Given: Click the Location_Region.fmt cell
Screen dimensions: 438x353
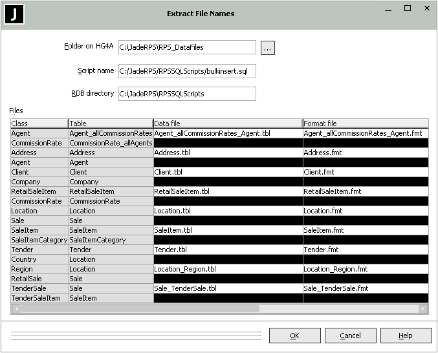Looking at the screenshot, I should pyautogui.click(x=365, y=270).
